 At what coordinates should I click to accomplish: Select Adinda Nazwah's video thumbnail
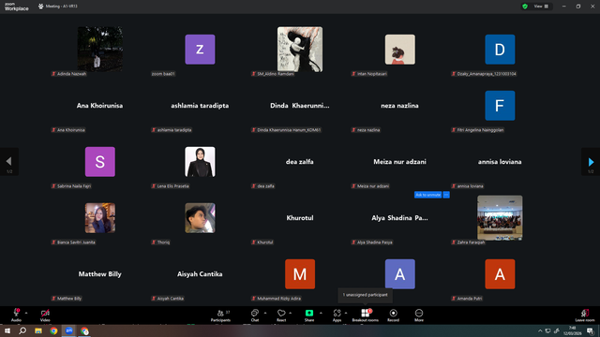pyautogui.click(x=100, y=49)
